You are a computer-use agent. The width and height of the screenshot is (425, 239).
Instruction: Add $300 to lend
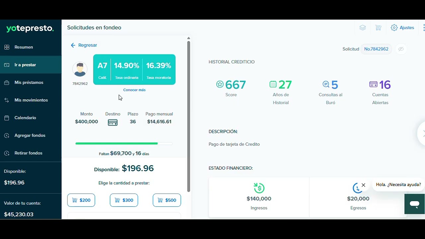point(124,200)
